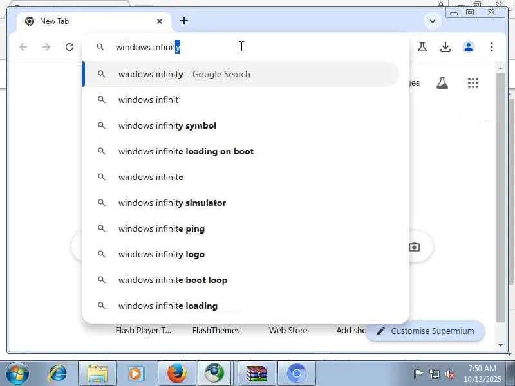Choose 'windows infinite loading on boot' suggestion

pos(241,151)
